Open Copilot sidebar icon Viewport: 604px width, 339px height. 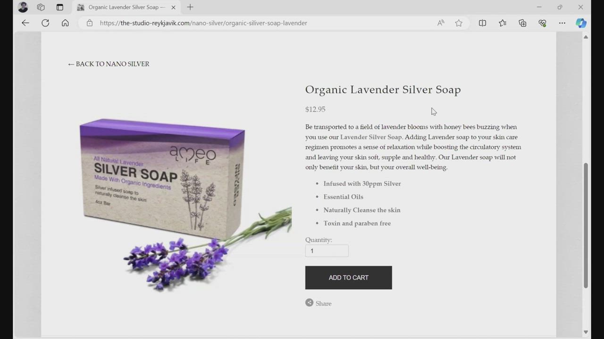pos(581,23)
